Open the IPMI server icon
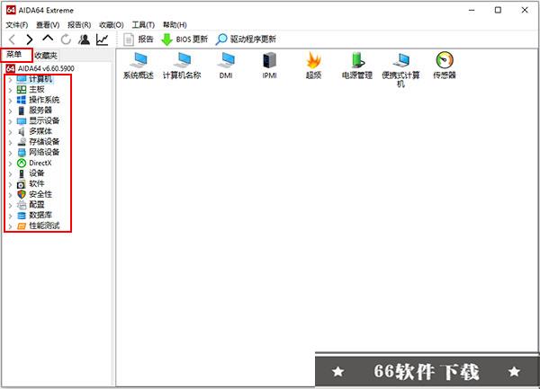The width and height of the screenshot is (540, 389). click(269, 66)
